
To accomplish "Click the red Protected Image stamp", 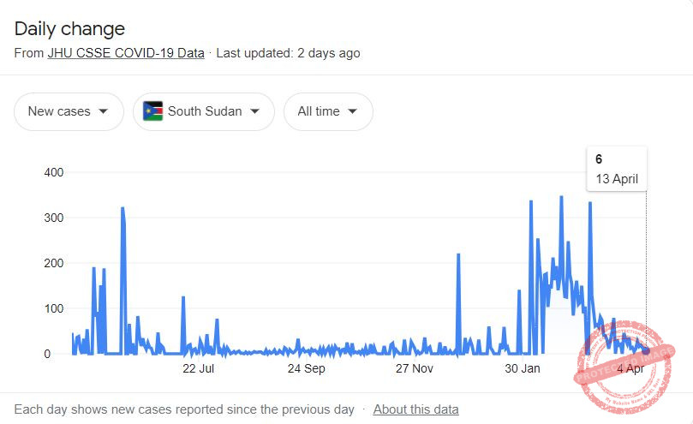I will click(x=624, y=367).
